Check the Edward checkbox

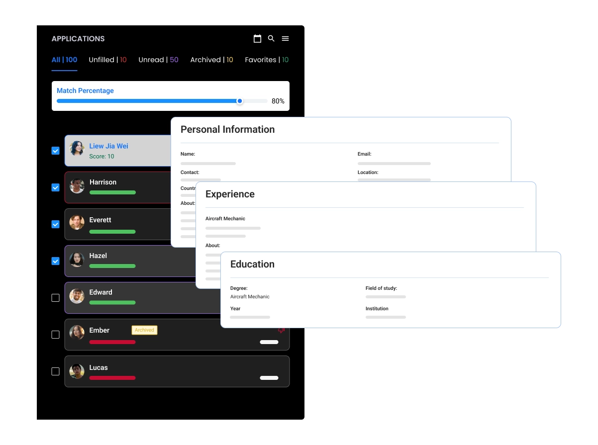click(56, 298)
